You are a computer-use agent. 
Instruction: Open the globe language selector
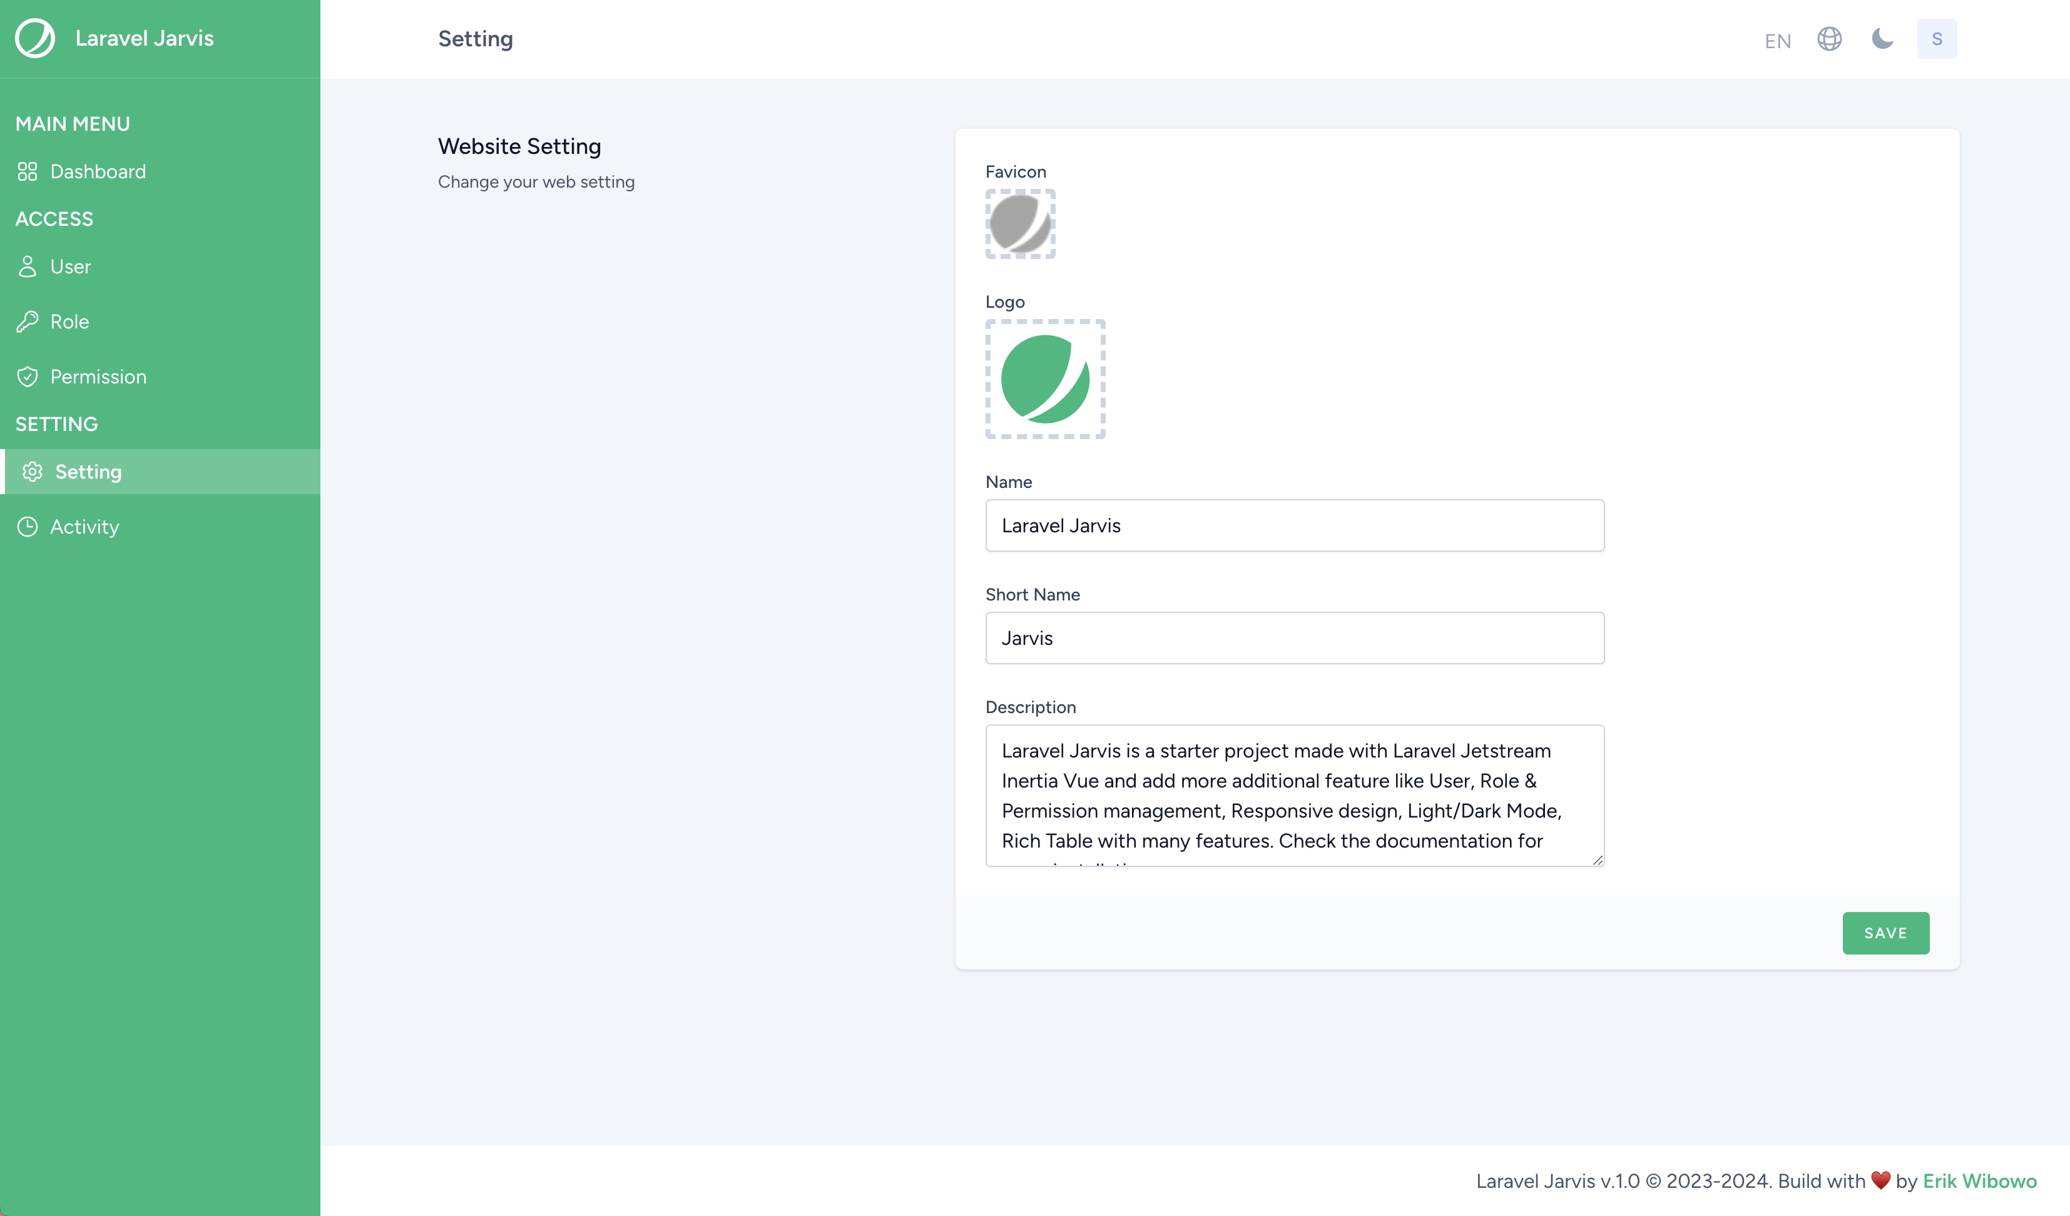click(x=1829, y=39)
